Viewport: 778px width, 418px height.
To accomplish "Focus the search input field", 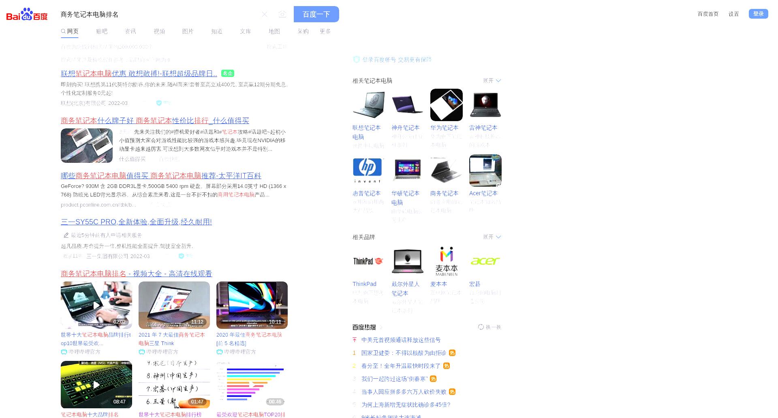I will point(158,14).
